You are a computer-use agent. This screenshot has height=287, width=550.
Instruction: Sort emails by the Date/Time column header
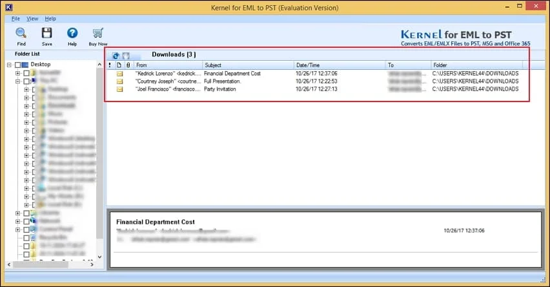click(340, 65)
